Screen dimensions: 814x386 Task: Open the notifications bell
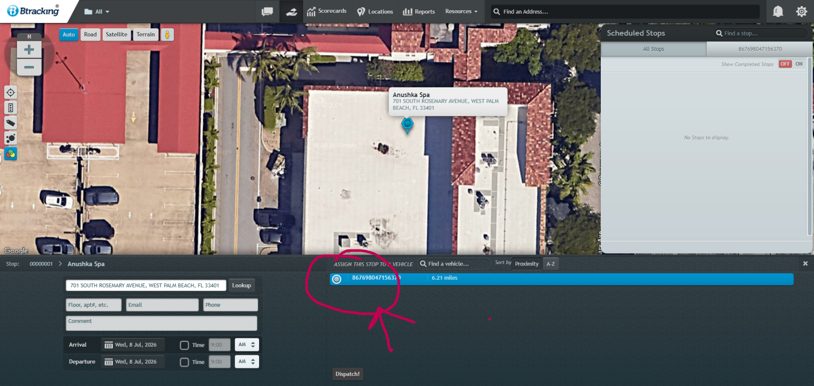click(x=778, y=11)
